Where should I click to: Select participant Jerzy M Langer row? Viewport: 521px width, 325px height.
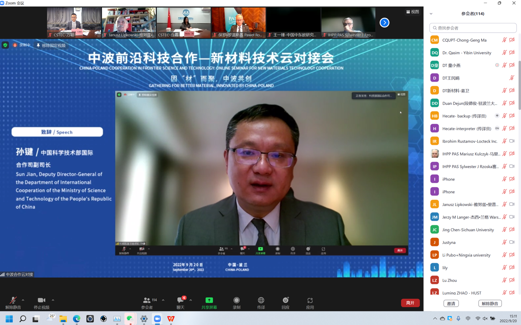pyautogui.click(x=473, y=217)
